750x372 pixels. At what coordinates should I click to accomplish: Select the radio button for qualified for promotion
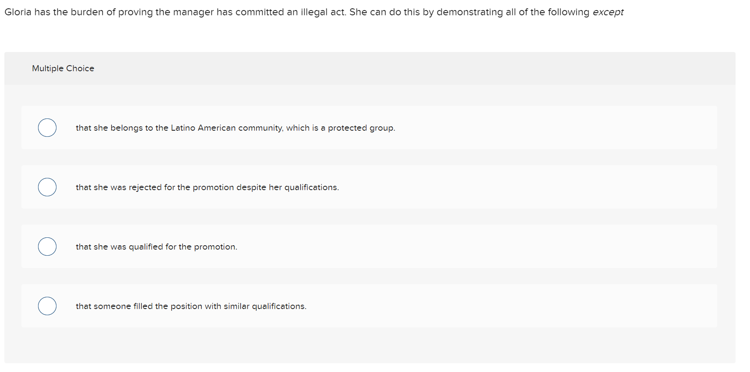47,247
